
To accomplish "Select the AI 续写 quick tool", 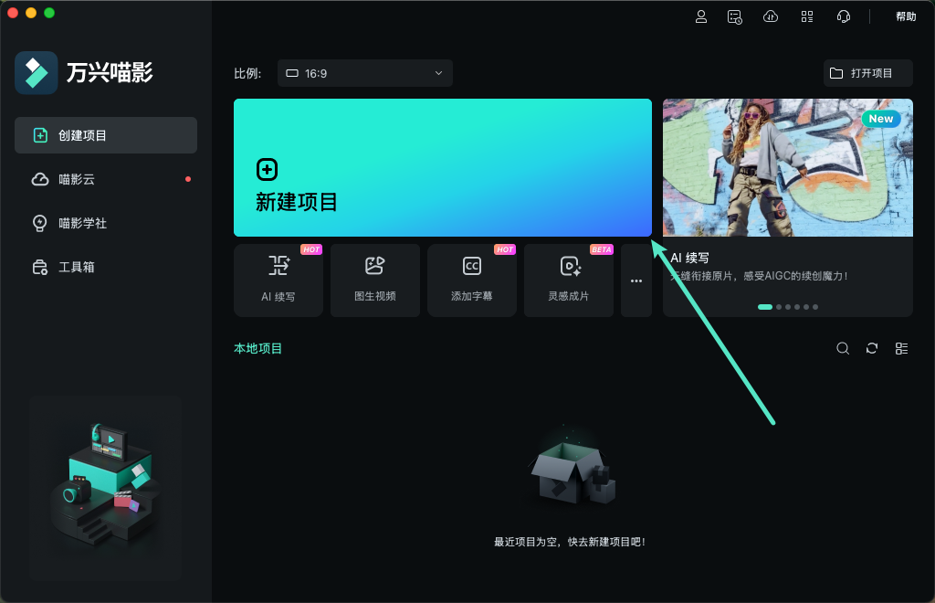I will (x=278, y=280).
